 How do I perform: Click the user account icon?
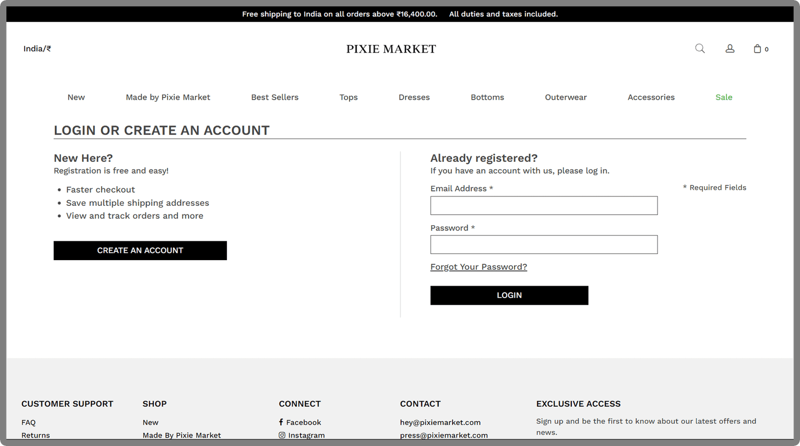730,48
